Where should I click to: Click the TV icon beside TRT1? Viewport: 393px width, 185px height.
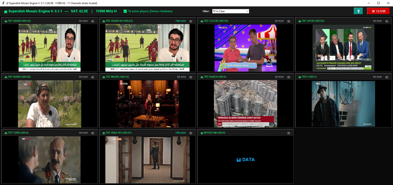[299, 77]
